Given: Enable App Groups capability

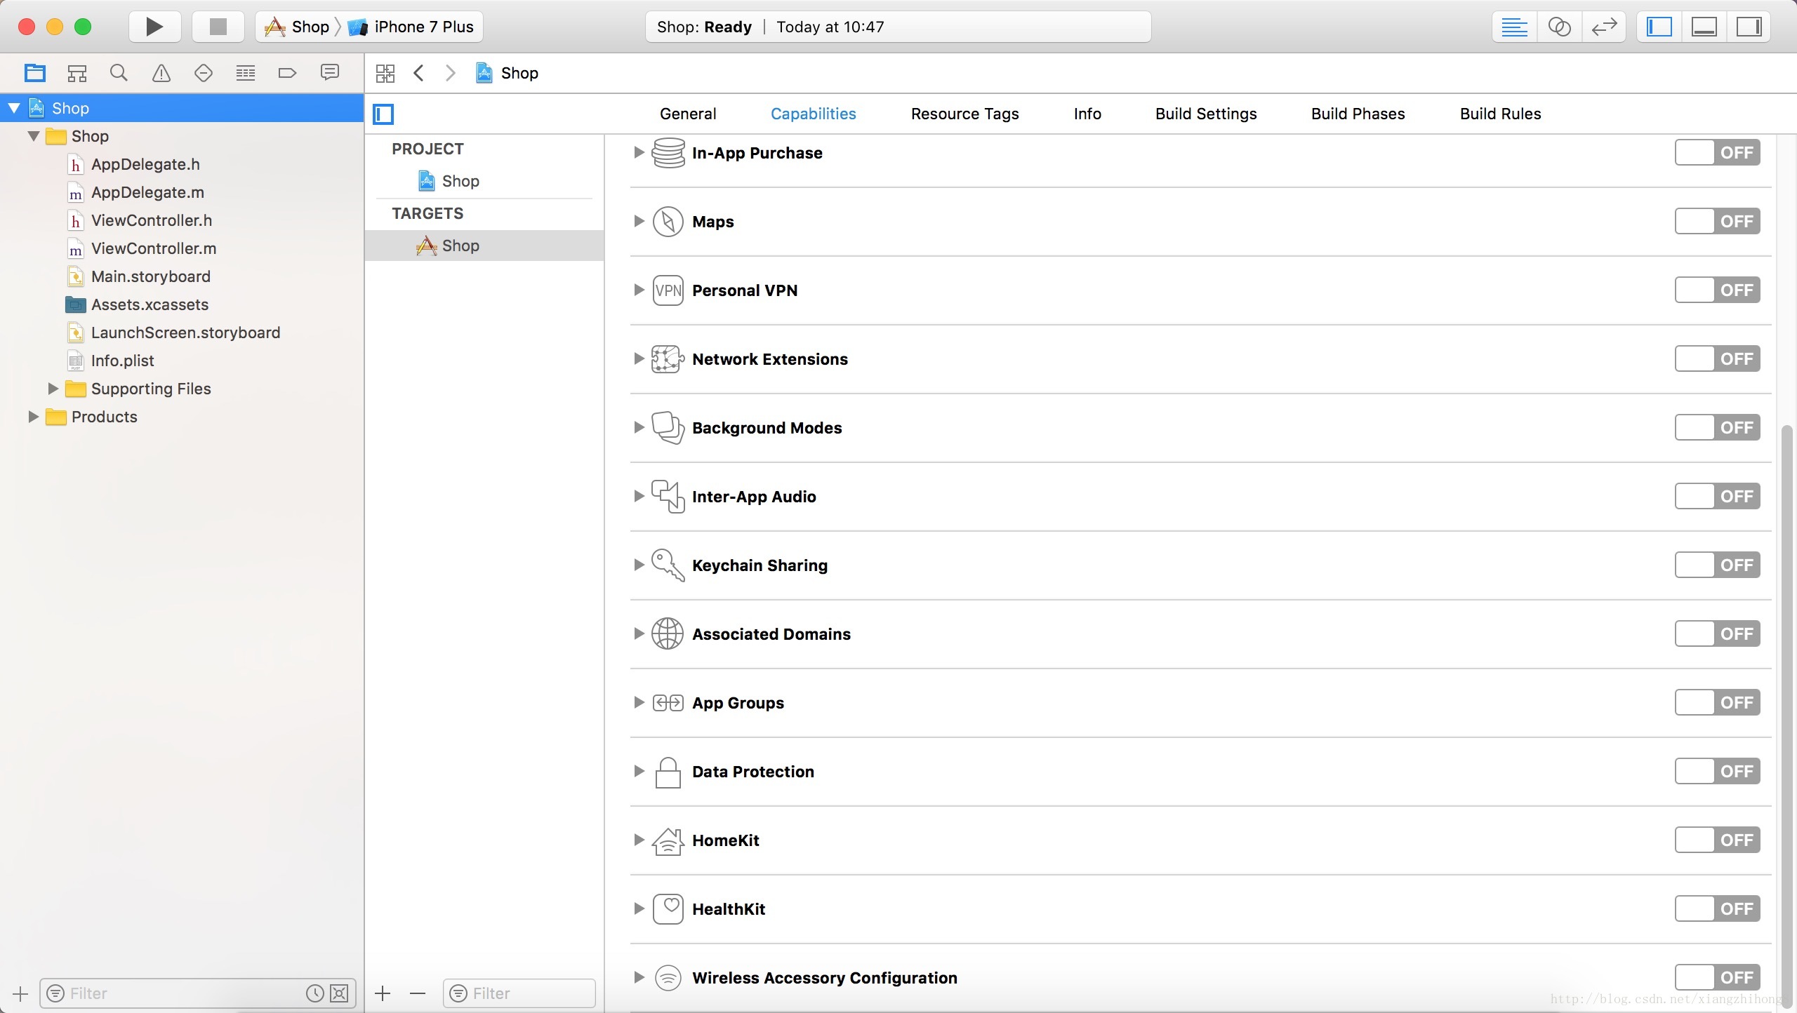Looking at the screenshot, I should pos(1717,702).
